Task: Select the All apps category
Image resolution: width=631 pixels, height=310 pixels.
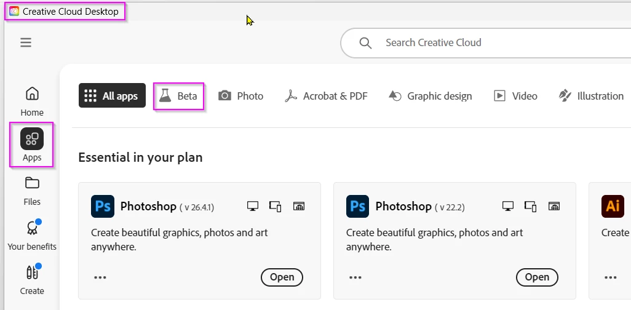Action: [x=112, y=96]
